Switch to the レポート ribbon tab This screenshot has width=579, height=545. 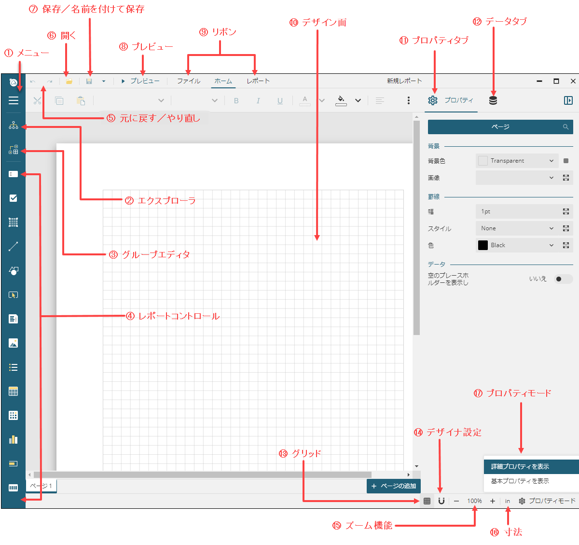point(258,81)
